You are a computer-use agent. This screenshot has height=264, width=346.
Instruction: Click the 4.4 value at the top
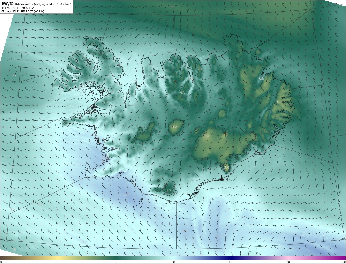pyautogui.click(x=172, y=7)
